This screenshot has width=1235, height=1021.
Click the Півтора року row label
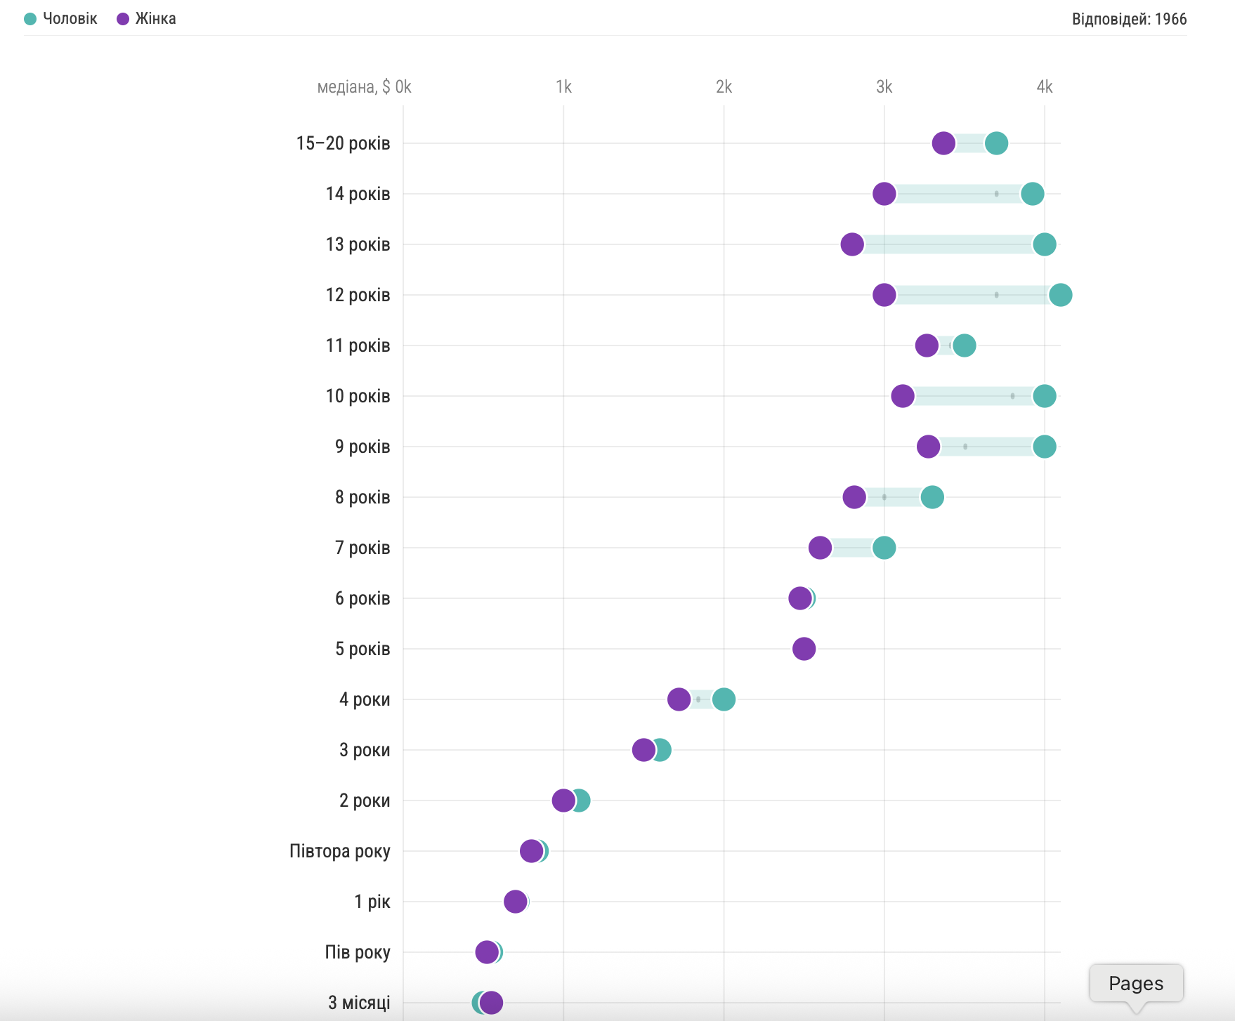339,851
